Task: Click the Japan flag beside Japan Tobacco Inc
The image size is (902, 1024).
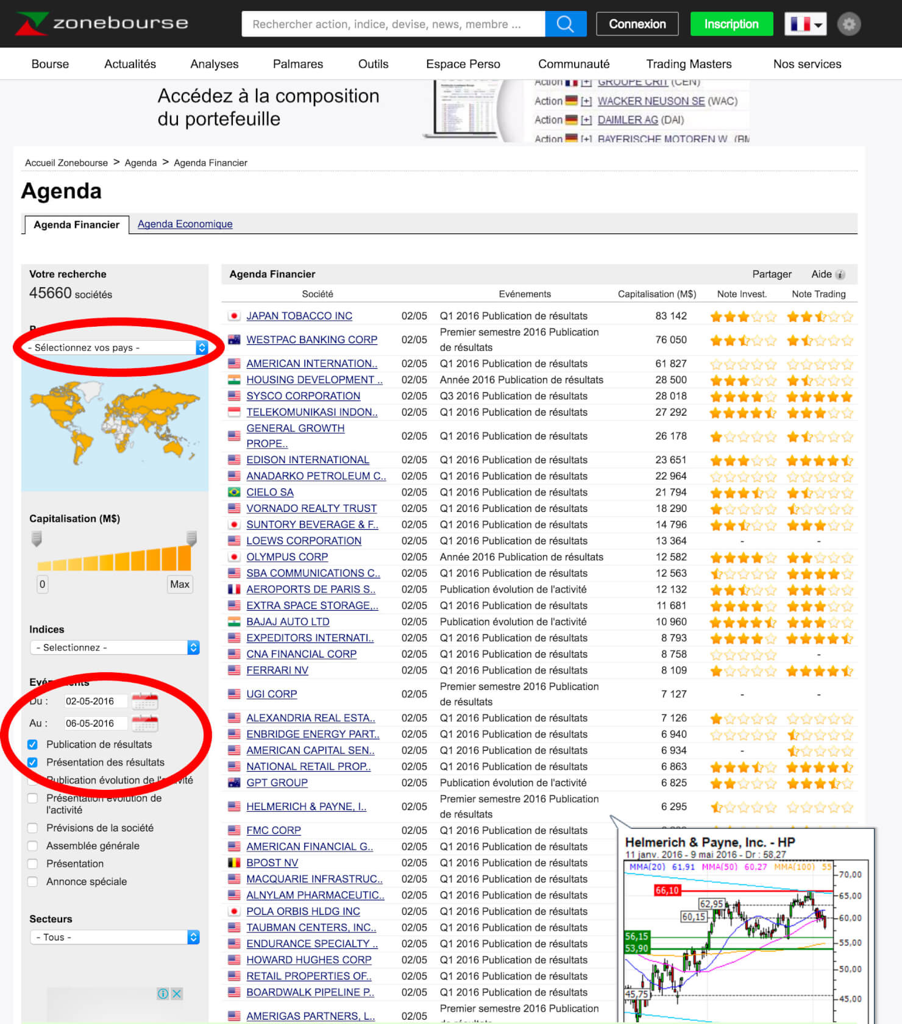Action: click(x=233, y=316)
